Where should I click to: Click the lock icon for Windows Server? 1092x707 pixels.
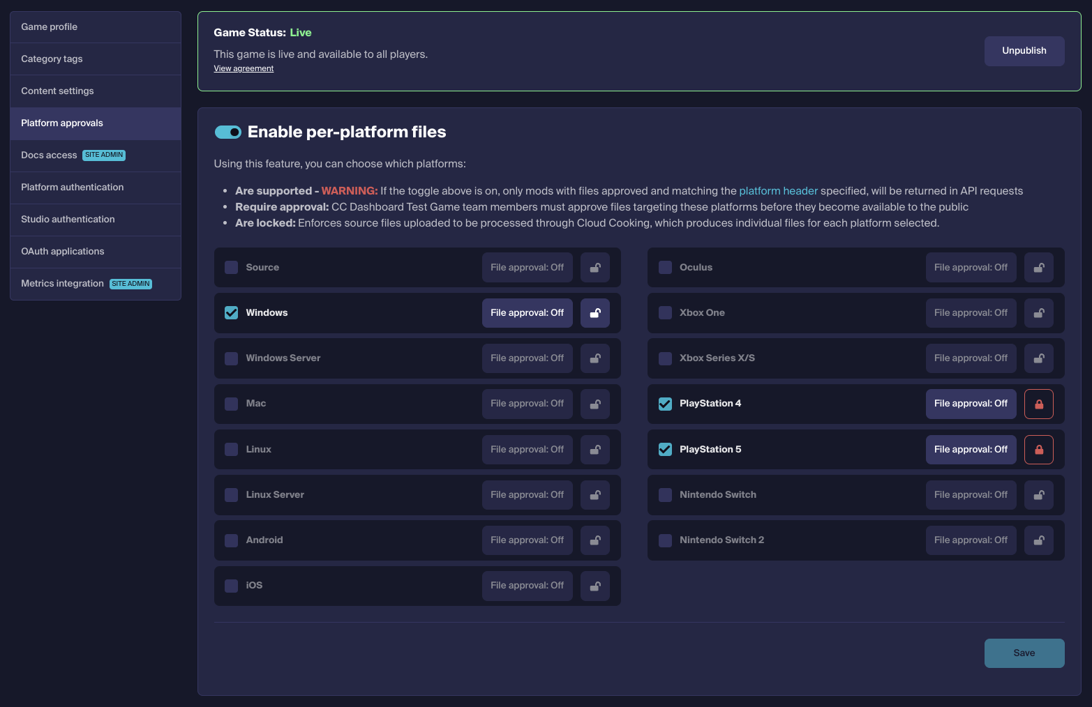(595, 358)
